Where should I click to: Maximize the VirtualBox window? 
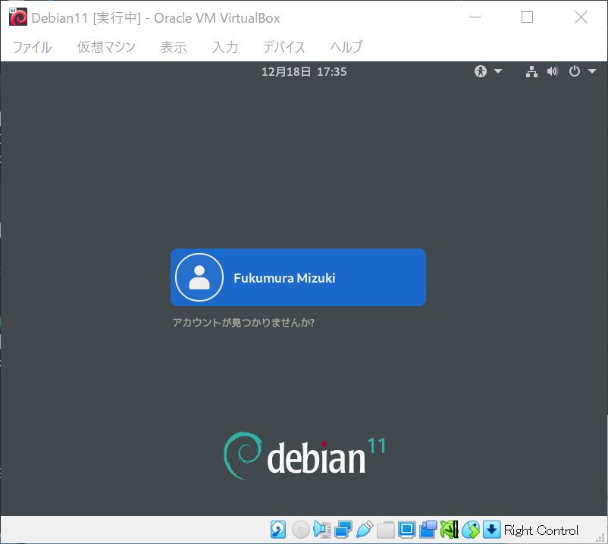click(527, 17)
